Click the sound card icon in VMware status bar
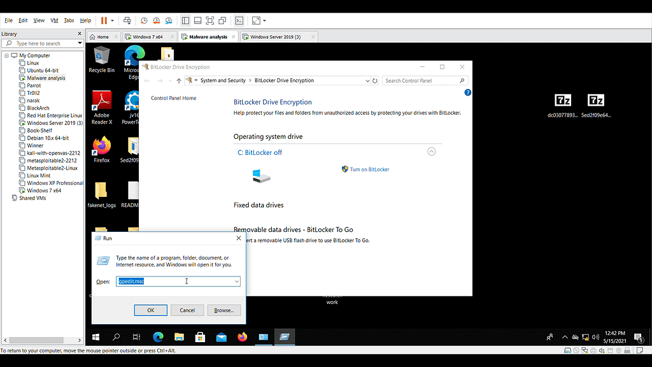 (x=602, y=350)
